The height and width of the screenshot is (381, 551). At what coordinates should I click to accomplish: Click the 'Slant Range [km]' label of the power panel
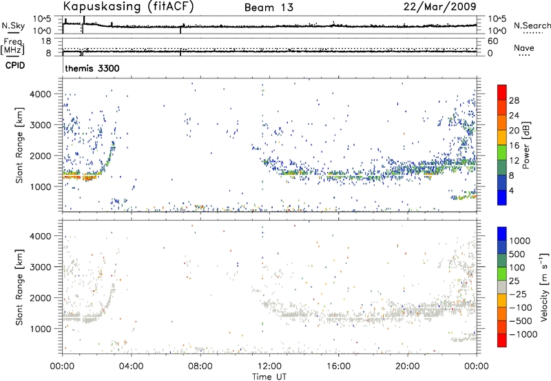pos(19,145)
